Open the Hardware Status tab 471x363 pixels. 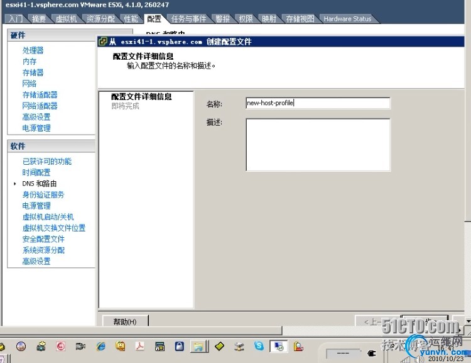(x=347, y=19)
